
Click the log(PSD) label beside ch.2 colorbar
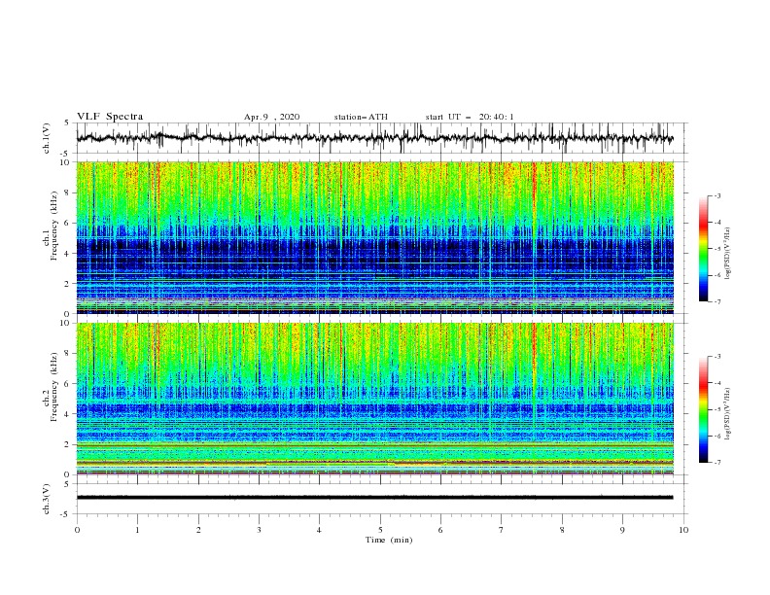point(728,414)
